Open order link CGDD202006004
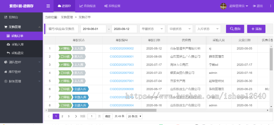Screen dimensions: 274x125 (x=121, y=105)
